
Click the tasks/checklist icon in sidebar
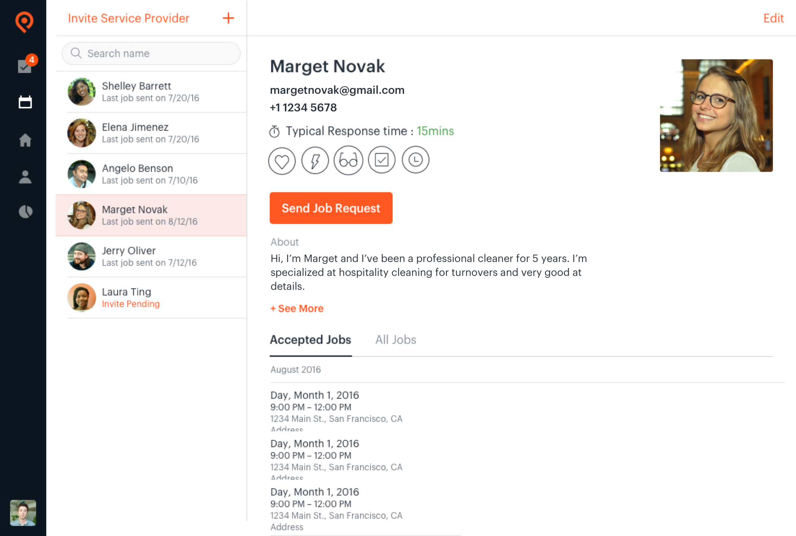click(x=24, y=66)
